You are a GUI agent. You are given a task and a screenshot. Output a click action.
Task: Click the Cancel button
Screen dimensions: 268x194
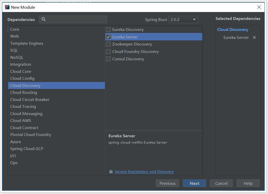click(x=221, y=183)
